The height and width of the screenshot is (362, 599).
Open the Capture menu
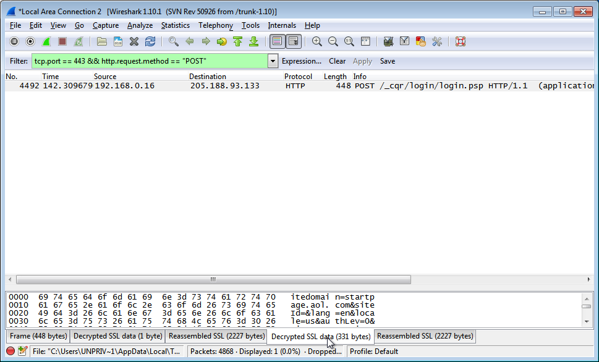point(106,25)
